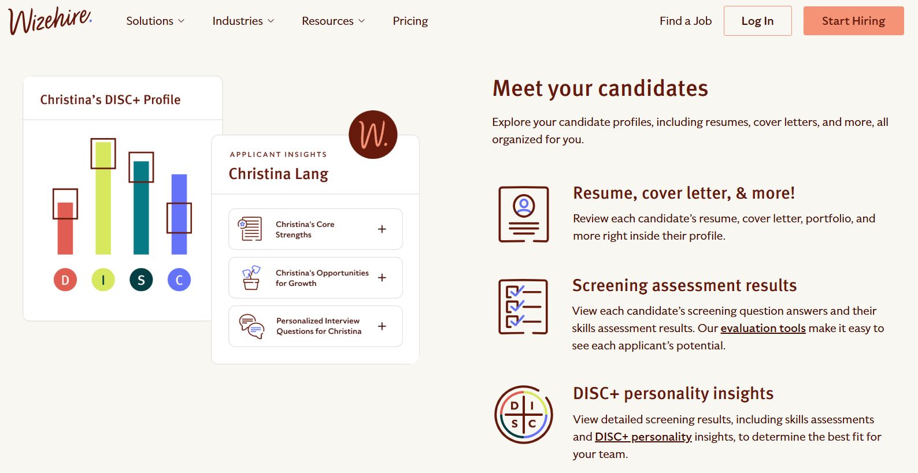
Task: Open the Solutions dropdown menu
Action: [x=156, y=21]
